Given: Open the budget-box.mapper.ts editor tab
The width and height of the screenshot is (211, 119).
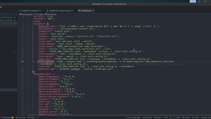Looking at the screenshot, I should 30,11.
